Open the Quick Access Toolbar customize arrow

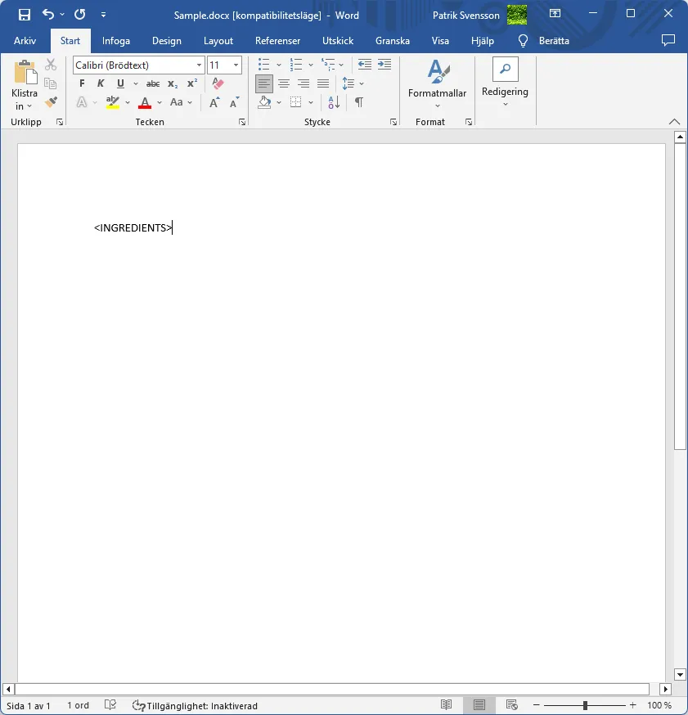[x=104, y=15]
